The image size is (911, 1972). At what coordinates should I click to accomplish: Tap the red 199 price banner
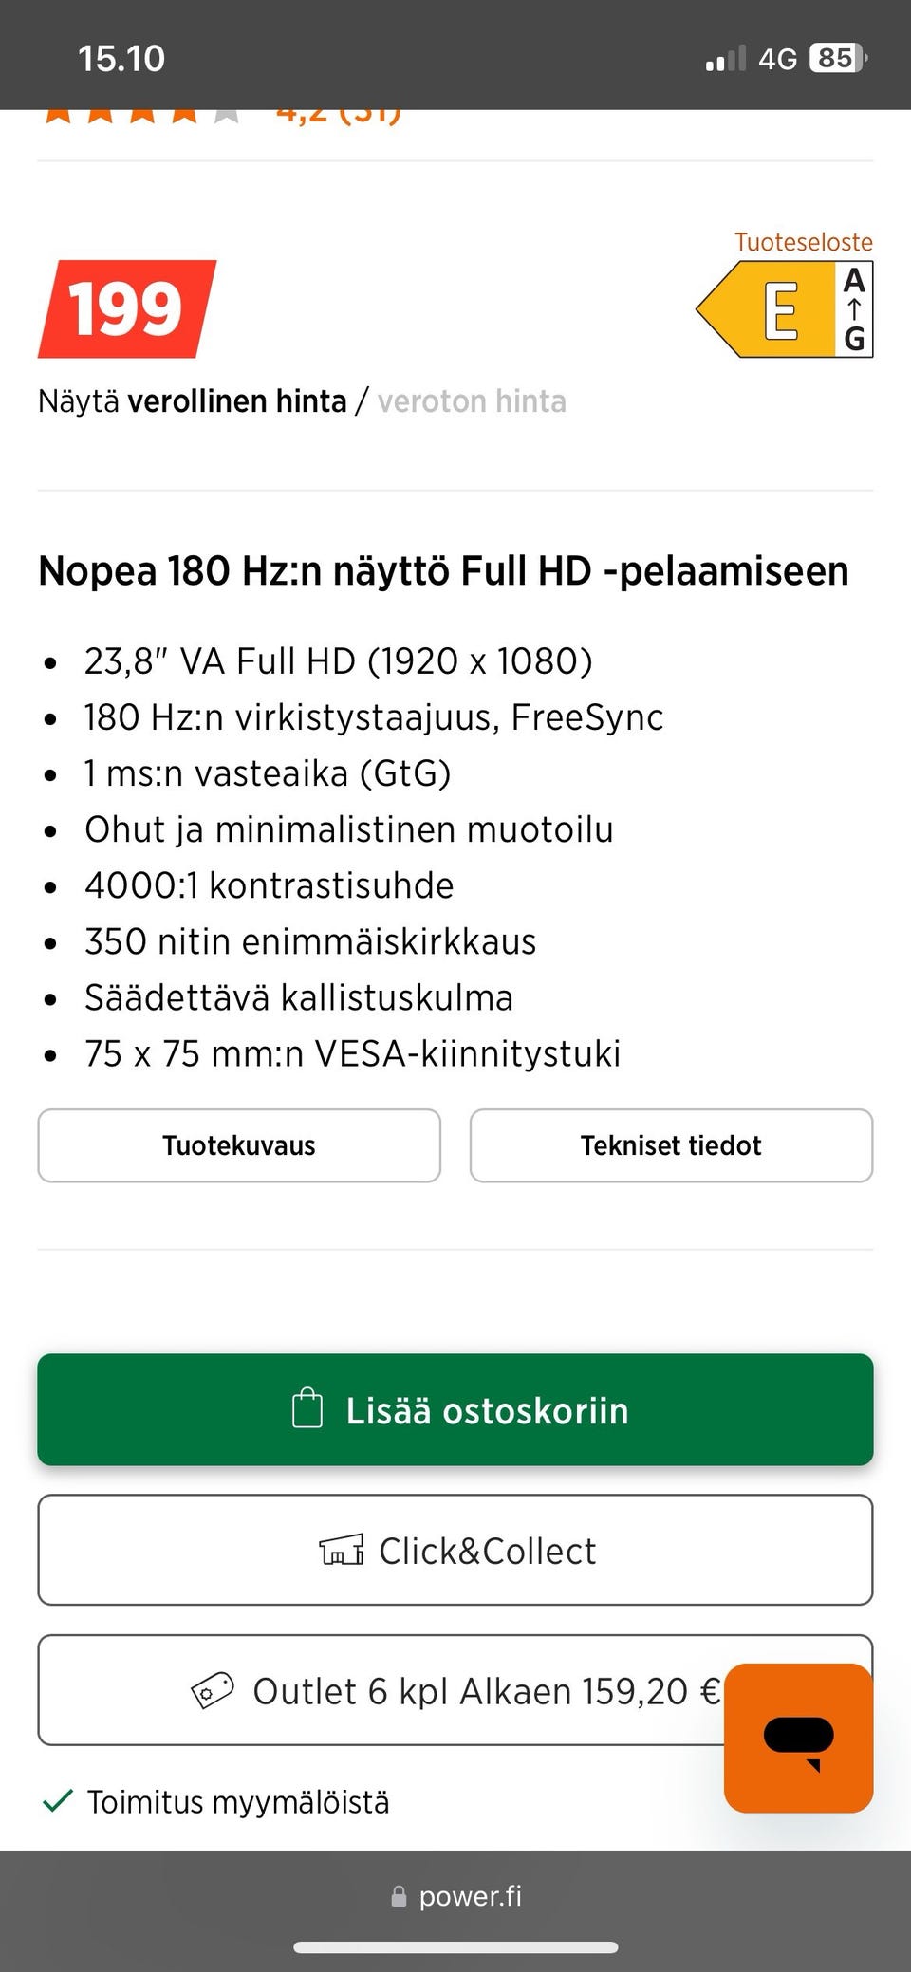coord(126,307)
